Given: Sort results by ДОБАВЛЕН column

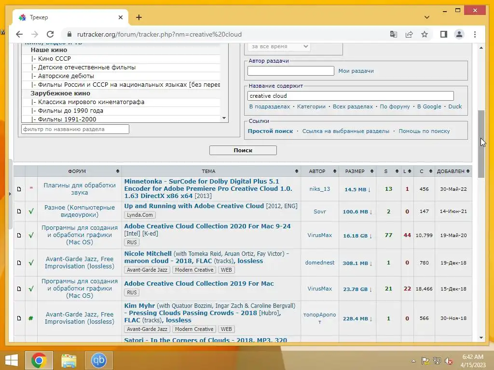Looking at the screenshot, I should (453, 171).
